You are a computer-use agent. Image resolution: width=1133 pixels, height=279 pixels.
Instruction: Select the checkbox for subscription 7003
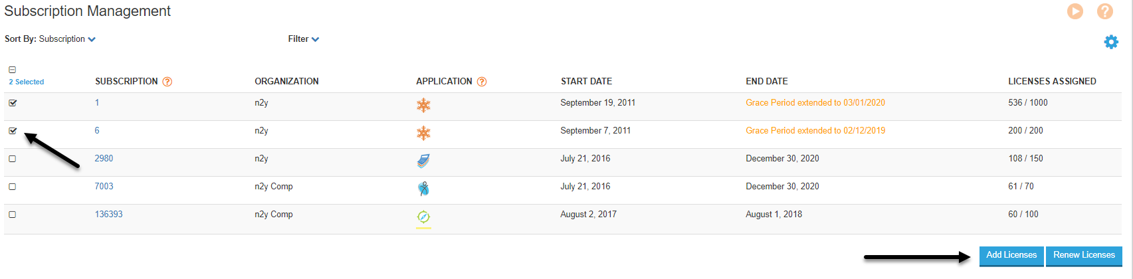tap(13, 187)
